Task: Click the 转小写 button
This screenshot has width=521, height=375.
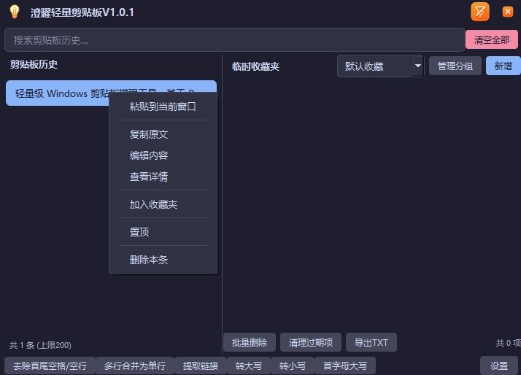Action: 293,366
